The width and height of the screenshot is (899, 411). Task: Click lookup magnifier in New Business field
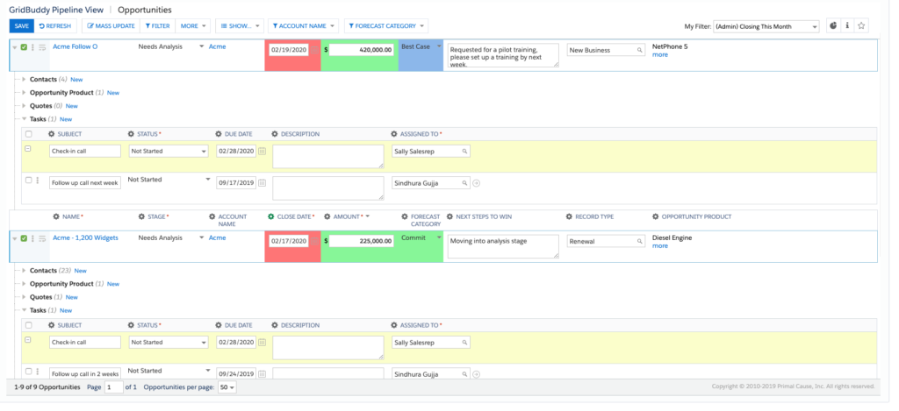(x=640, y=50)
